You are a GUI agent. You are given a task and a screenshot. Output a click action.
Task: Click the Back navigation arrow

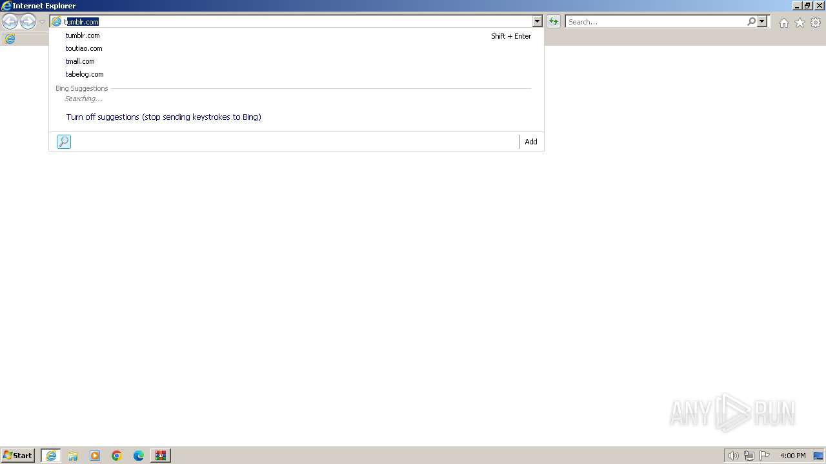click(10, 22)
